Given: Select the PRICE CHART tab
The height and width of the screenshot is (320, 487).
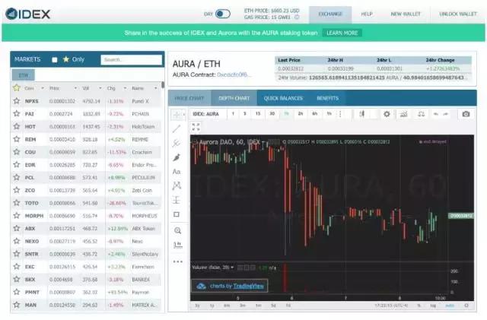Looking at the screenshot, I should coord(189,98).
